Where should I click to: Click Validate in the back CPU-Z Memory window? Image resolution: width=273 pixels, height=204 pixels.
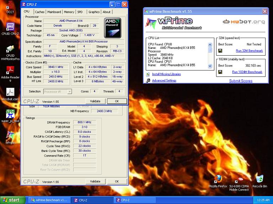point(95,181)
